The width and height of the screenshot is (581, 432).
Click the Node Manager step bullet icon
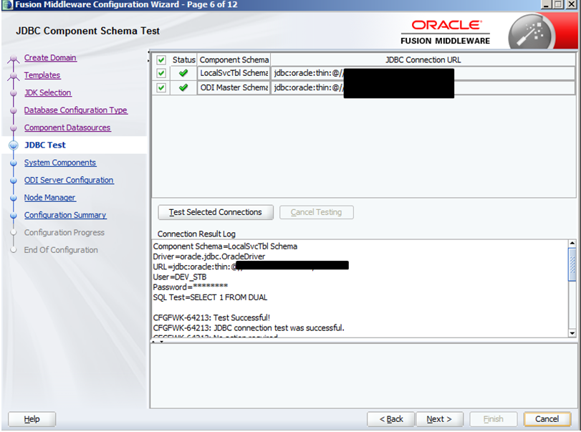[x=13, y=198]
